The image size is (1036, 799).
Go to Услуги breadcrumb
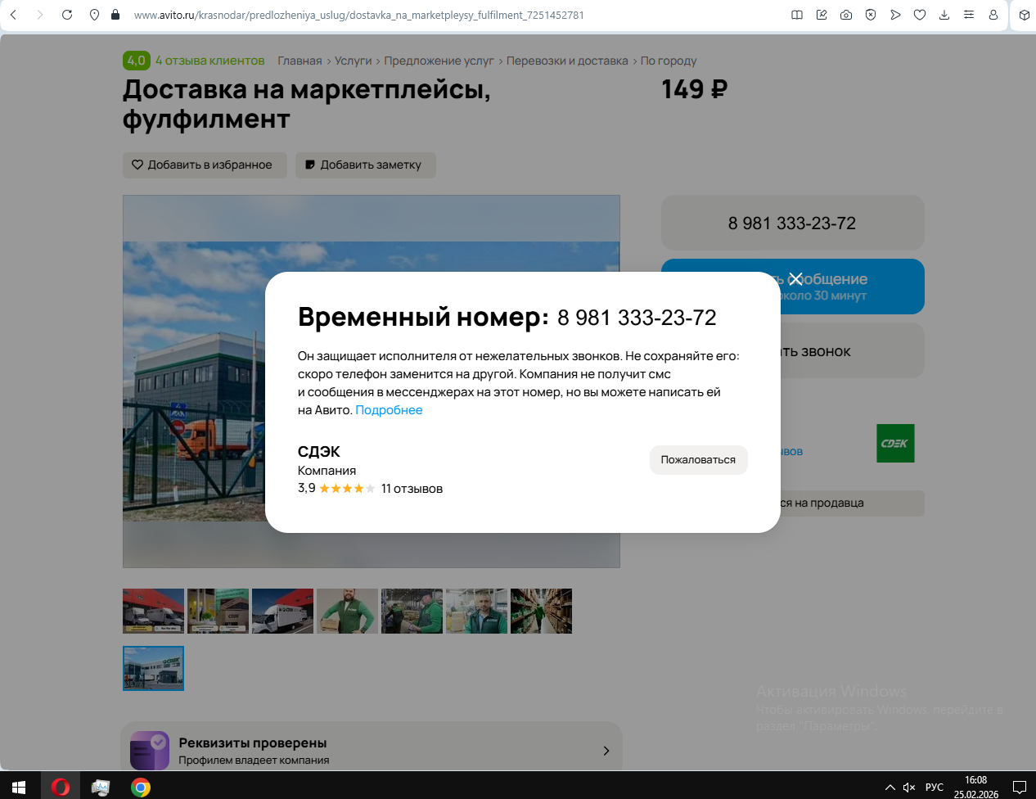click(x=353, y=61)
